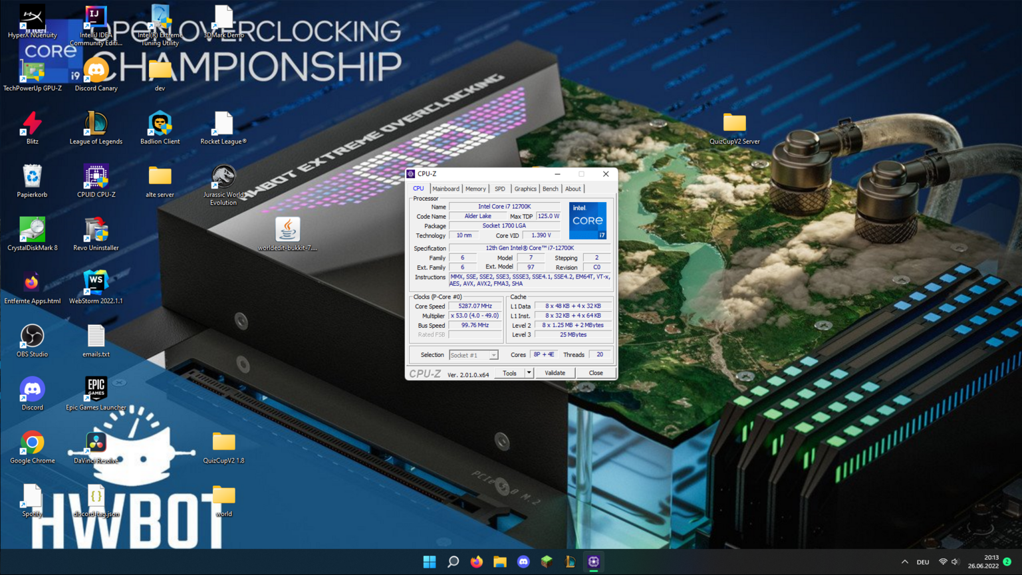Launch Revo Uninstaller shortcut
The width and height of the screenshot is (1022, 575).
(96, 235)
